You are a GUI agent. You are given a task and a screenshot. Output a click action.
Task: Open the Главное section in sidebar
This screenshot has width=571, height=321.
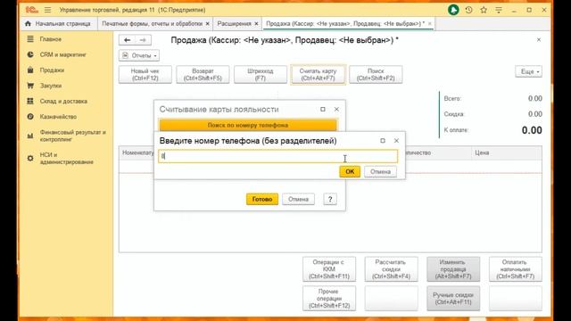coord(50,39)
